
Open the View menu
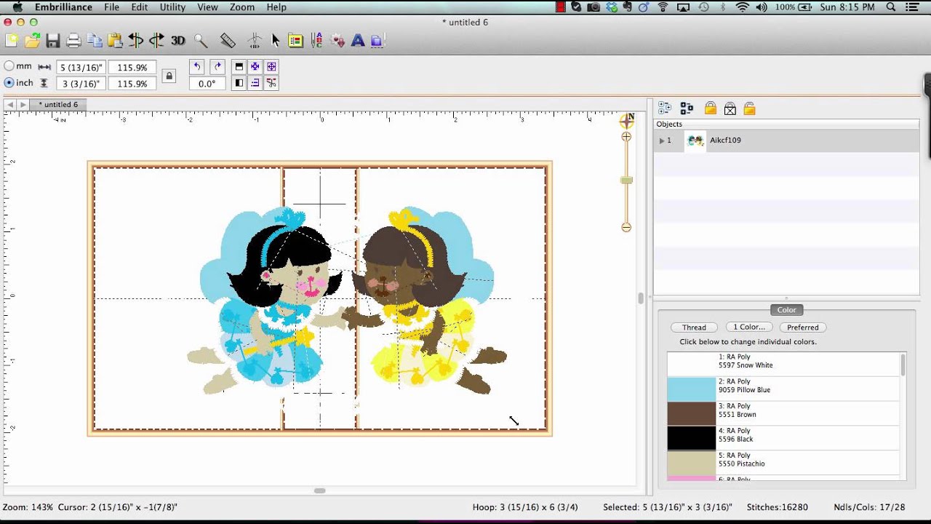click(x=207, y=7)
